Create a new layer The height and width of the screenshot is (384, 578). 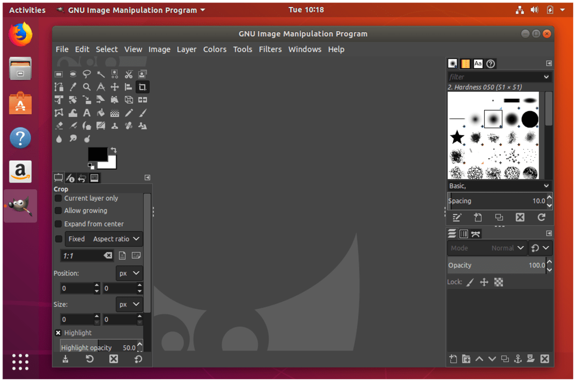pyautogui.click(x=453, y=359)
